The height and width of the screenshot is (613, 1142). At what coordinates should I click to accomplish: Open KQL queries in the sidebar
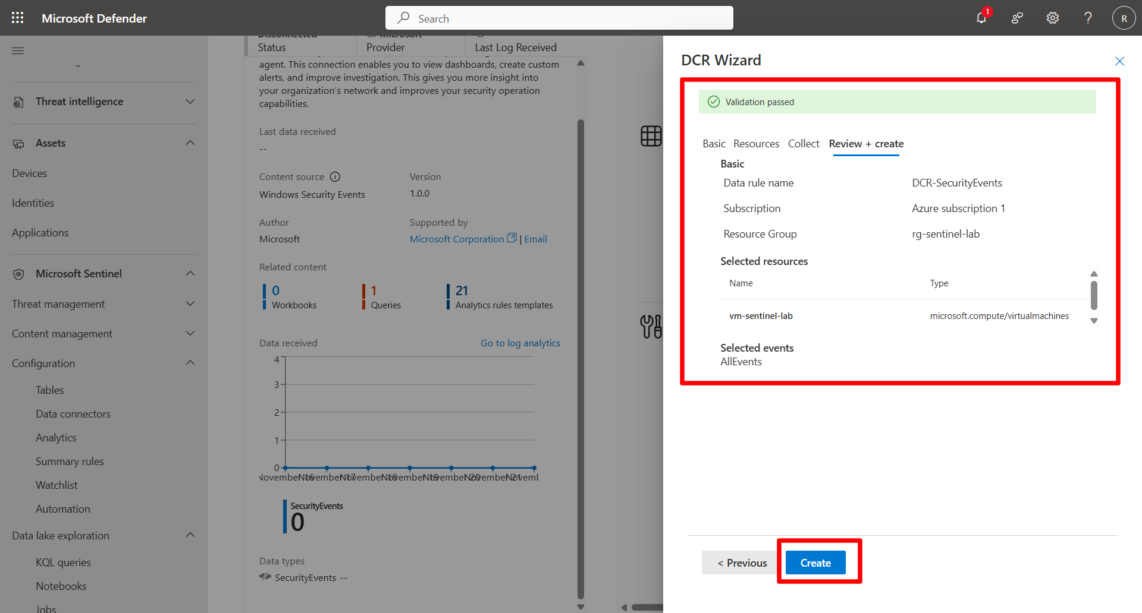63,562
